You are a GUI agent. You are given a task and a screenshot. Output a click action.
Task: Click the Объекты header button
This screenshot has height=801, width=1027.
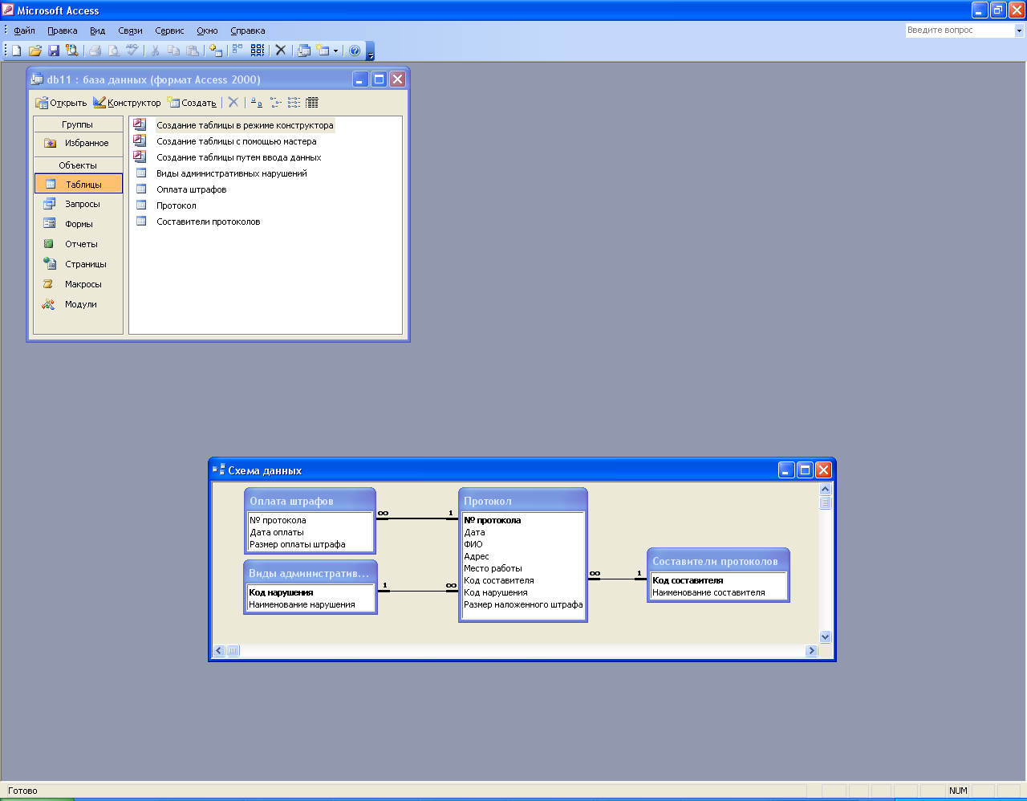point(78,165)
